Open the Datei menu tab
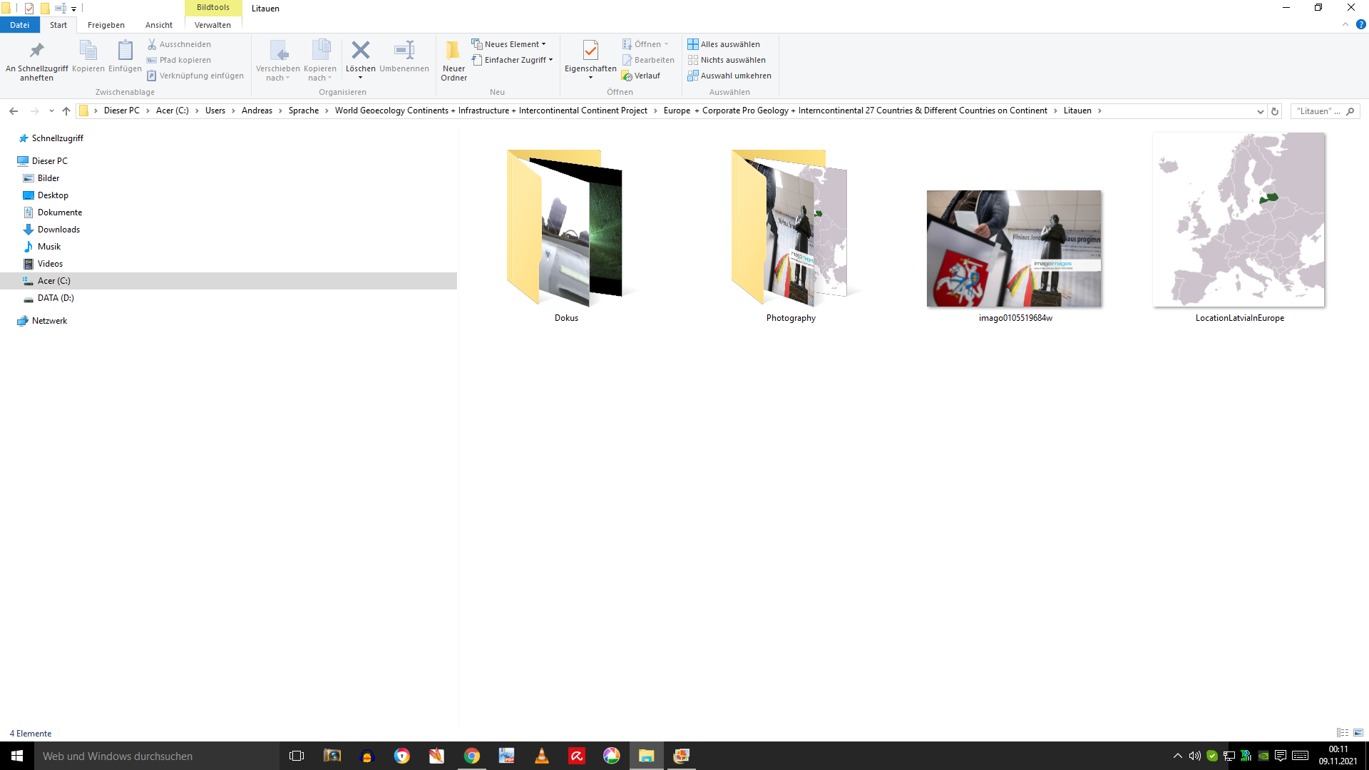 point(19,25)
